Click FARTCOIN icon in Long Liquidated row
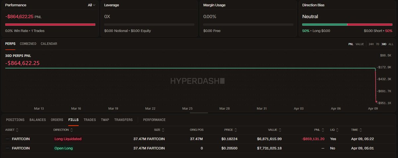 point(8,139)
